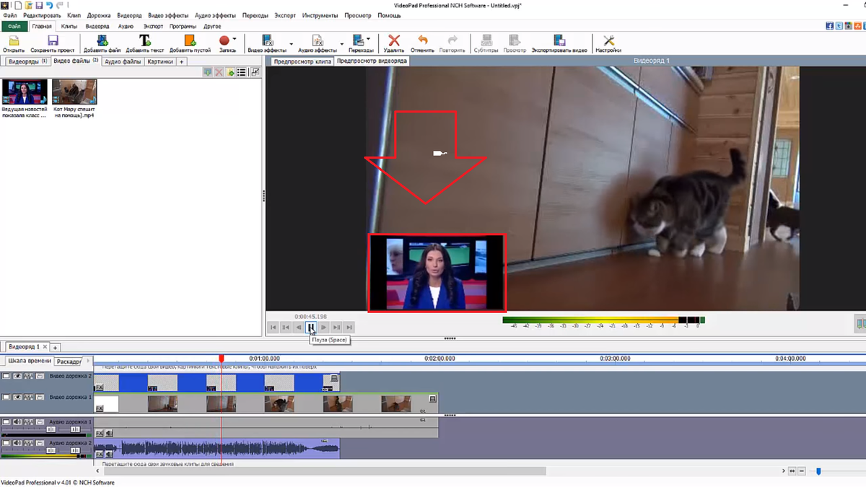Viewport: 866px width, 487px height.
Task: Click the FX button on Видео дорожка 2
Action: [x=100, y=387]
